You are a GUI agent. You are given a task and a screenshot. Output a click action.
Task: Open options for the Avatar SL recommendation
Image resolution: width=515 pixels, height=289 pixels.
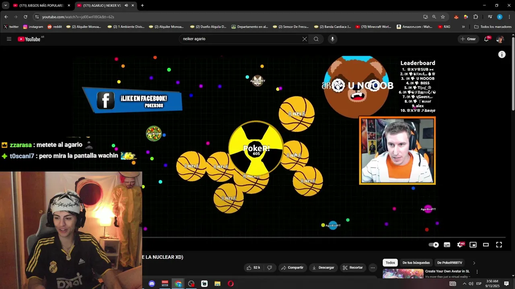click(x=477, y=272)
